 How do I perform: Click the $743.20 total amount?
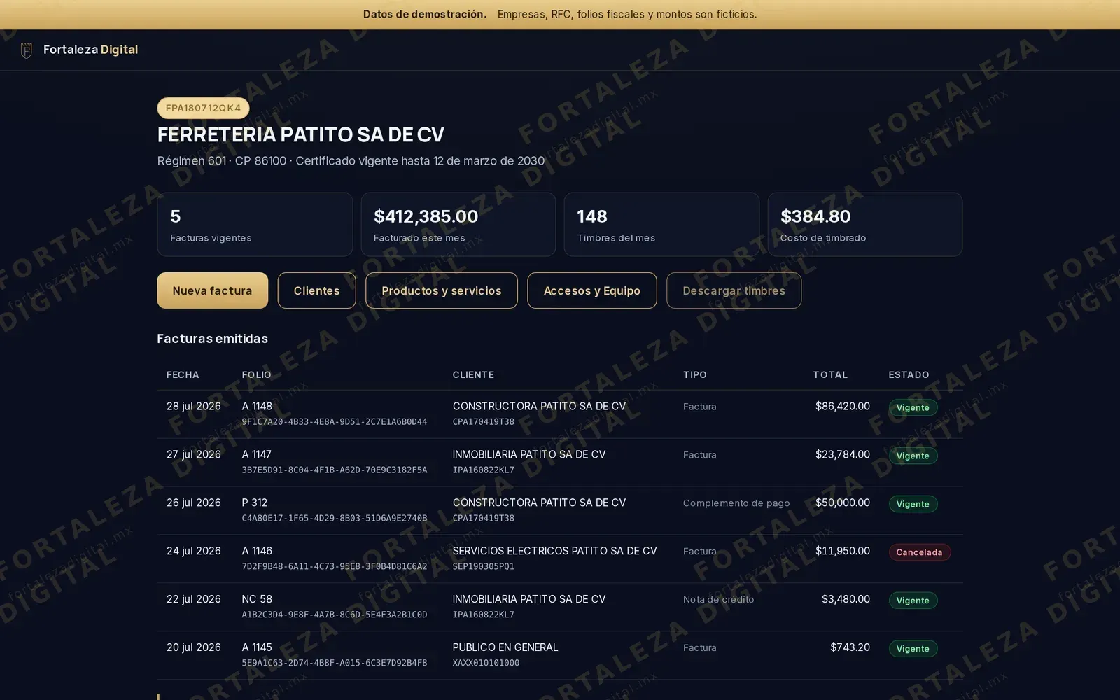(x=850, y=647)
